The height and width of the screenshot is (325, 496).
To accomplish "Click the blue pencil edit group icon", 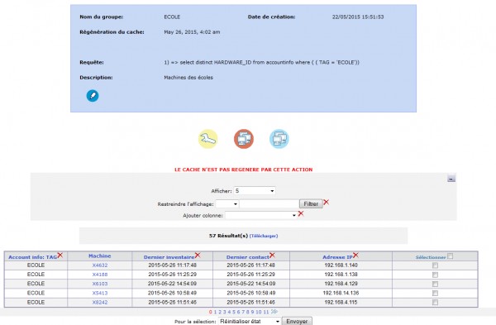I will [93, 96].
